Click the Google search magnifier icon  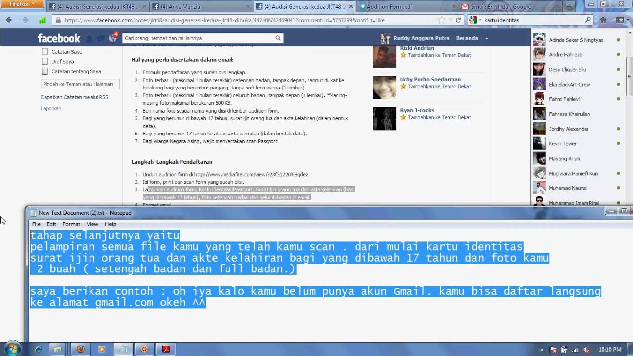pyautogui.click(x=588, y=20)
